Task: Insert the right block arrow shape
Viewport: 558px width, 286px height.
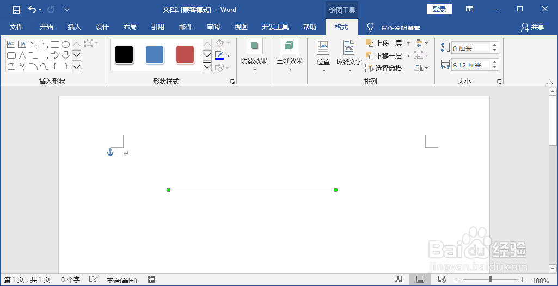Action: (x=55, y=55)
